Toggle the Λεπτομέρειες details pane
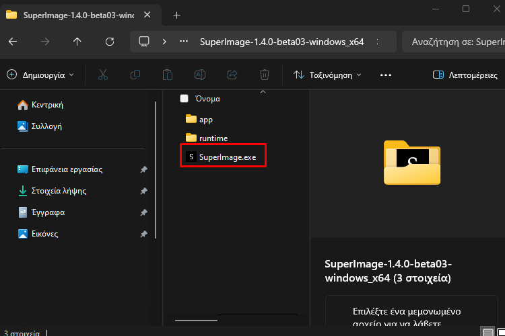This screenshot has width=505, height=336. pos(465,75)
